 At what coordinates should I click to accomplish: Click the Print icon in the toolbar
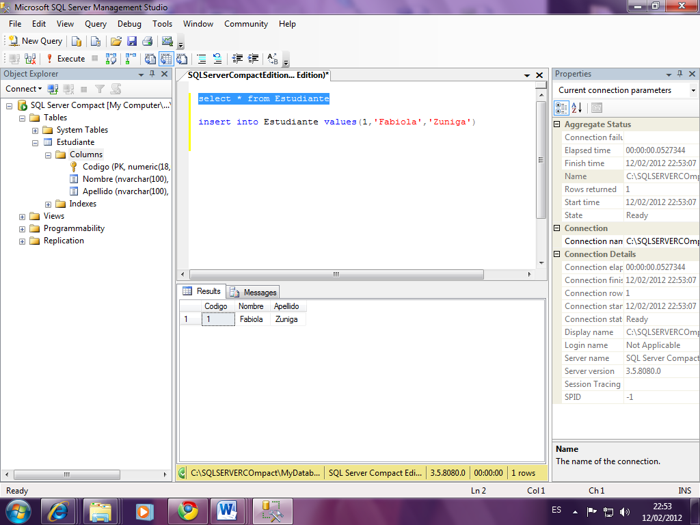coord(147,41)
